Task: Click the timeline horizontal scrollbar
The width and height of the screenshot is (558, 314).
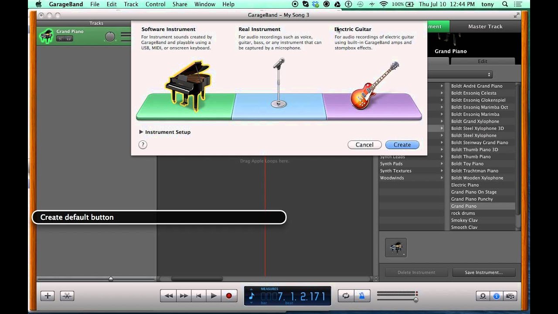Action: coord(197,279)
